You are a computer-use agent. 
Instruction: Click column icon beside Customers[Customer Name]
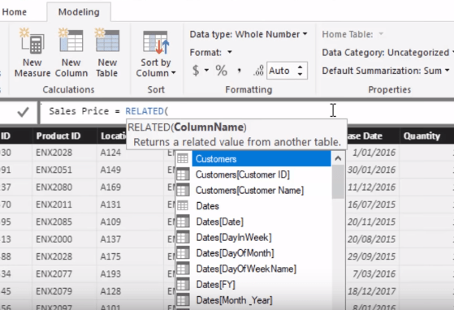183,190
